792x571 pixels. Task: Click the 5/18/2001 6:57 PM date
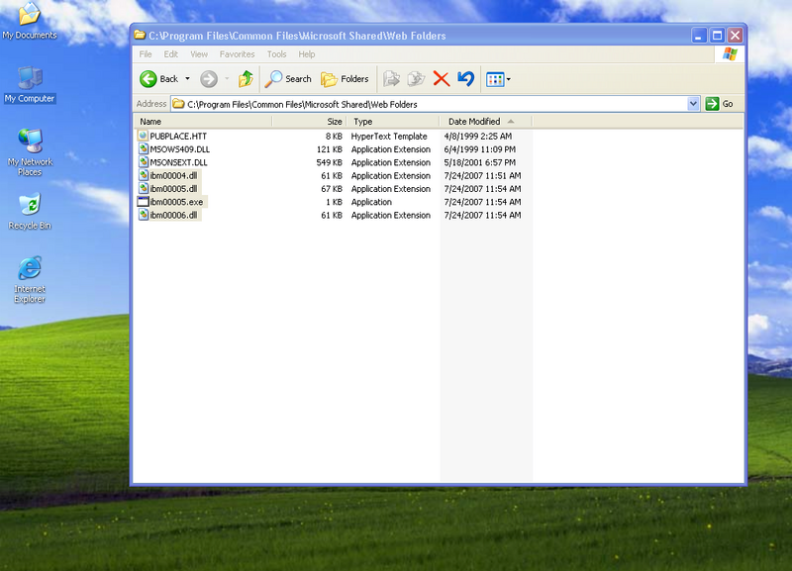(480, 162)
